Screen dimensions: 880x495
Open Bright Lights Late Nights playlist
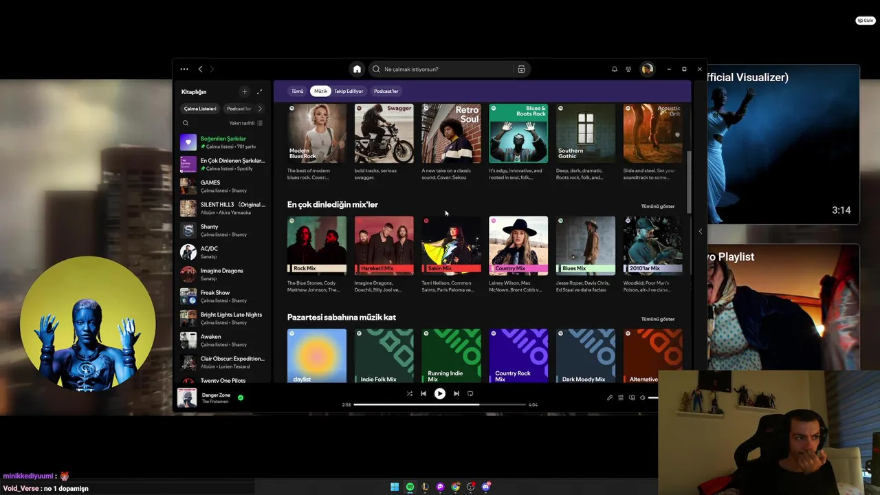(x=223, y=318)
